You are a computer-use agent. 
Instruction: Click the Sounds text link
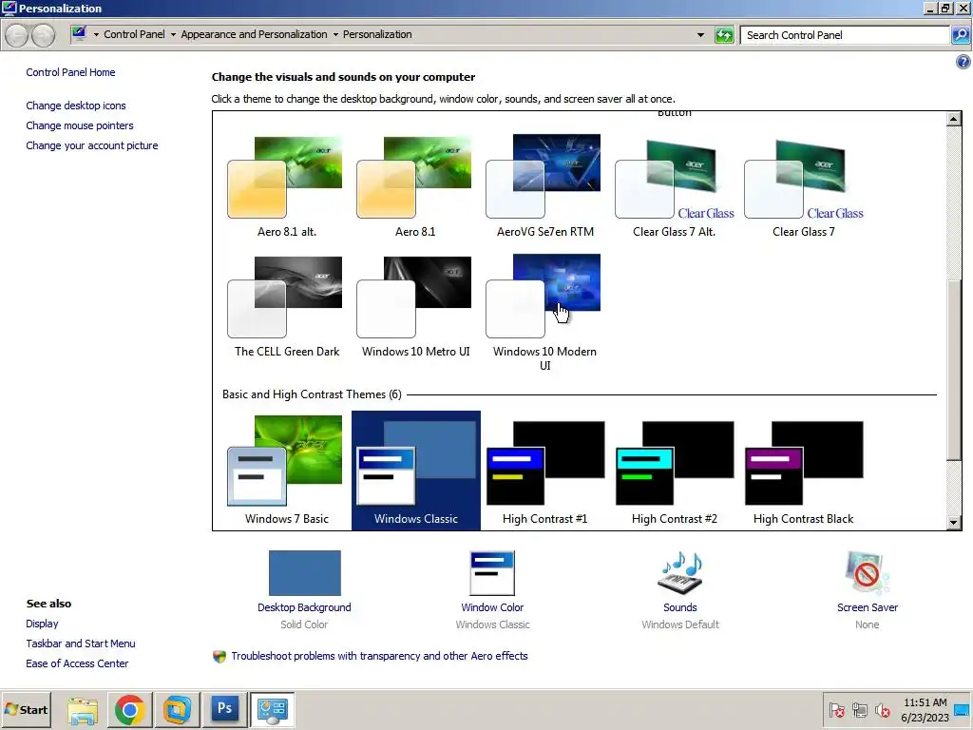point(680,607)
